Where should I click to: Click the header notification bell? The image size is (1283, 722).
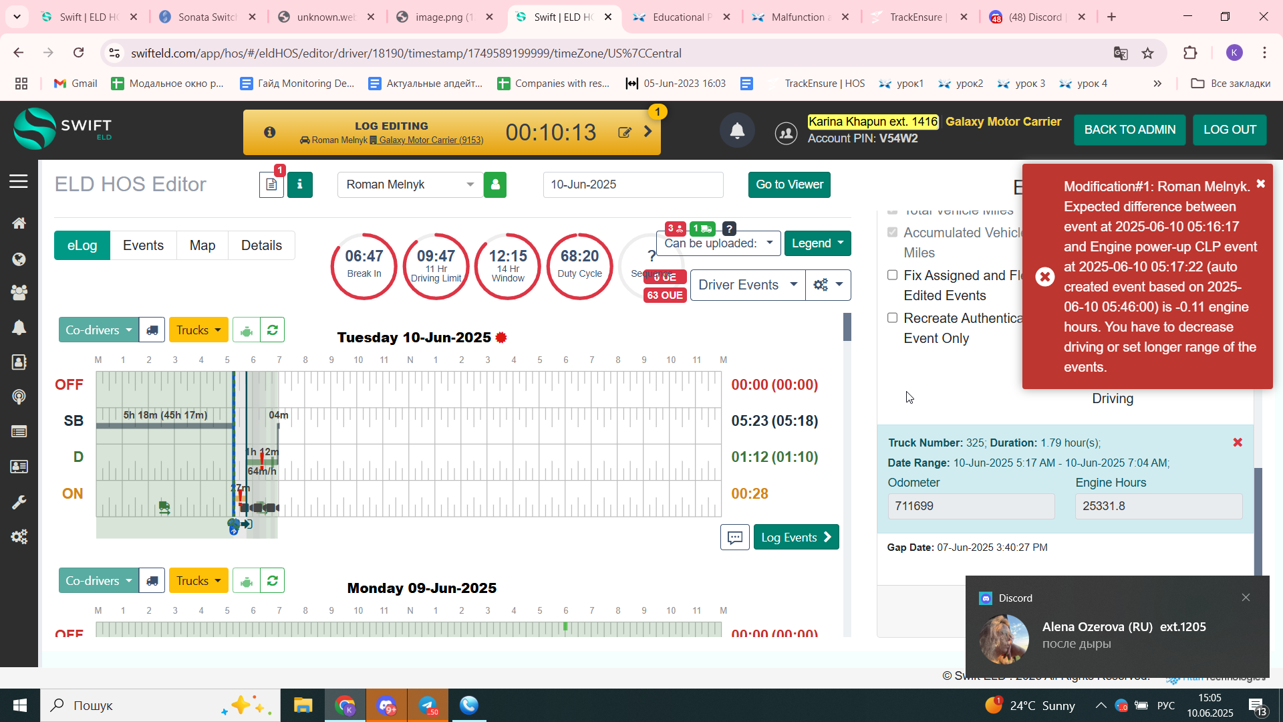737,131
